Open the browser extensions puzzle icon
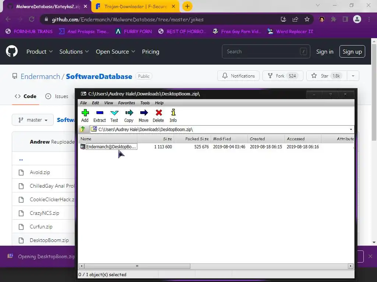The width and height of the screenshot is (377, 282). coord(333,19)
